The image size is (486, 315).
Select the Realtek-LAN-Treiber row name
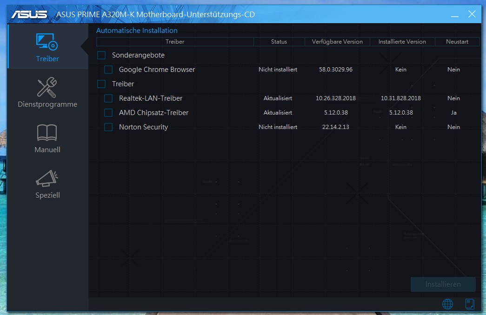pyautogui.click(x=151, y=98)
